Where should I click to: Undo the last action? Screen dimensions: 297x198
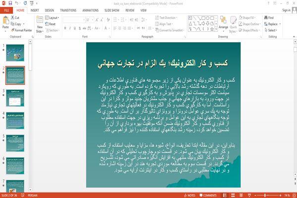pyautogui.click(x=17, y=3)
